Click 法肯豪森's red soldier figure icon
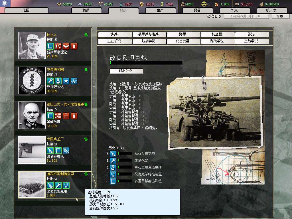This screenshot has width=292, height=219. click(74, 116)
